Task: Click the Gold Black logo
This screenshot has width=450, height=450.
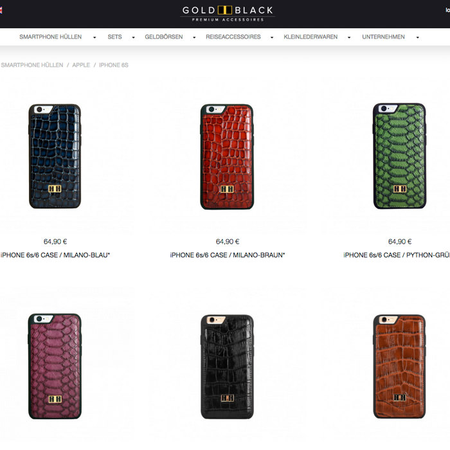Action: click(228, 14)
